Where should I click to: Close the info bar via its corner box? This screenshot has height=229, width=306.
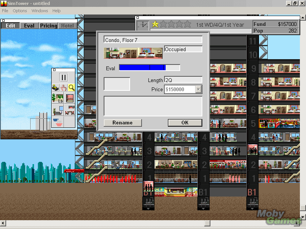(138, 18)
